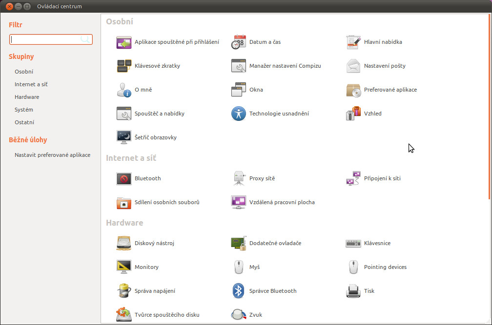This screenshot has width=492, height=325.
Task: Open the Šetřič obrazovky icon
Action: pyautogui.click(x=124, y=138)
